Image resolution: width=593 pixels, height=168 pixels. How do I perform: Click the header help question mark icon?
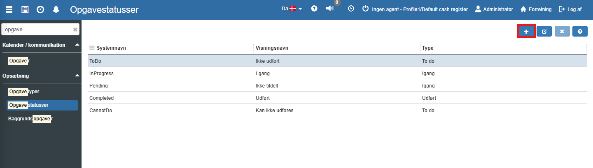click(x=314, y=9)
